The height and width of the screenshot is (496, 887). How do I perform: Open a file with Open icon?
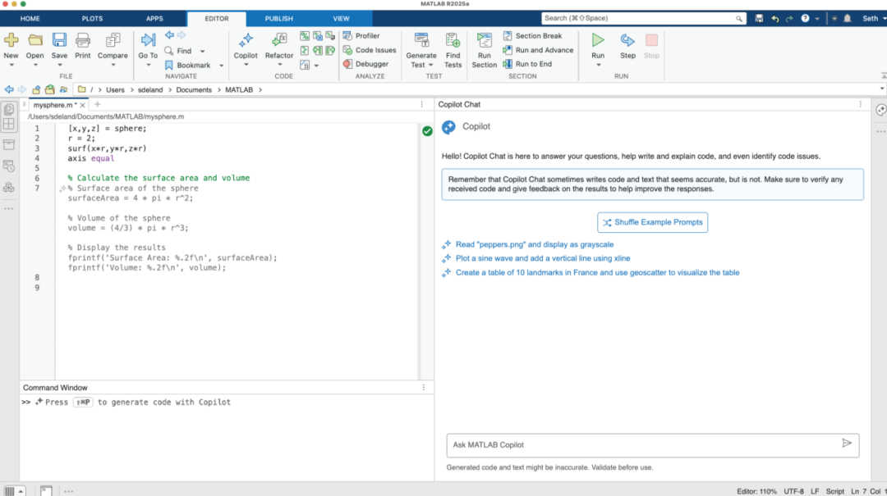pyautogui.click(x=34, y=40)
